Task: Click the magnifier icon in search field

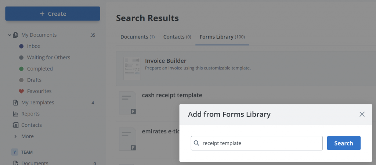Action: [196, 143]
